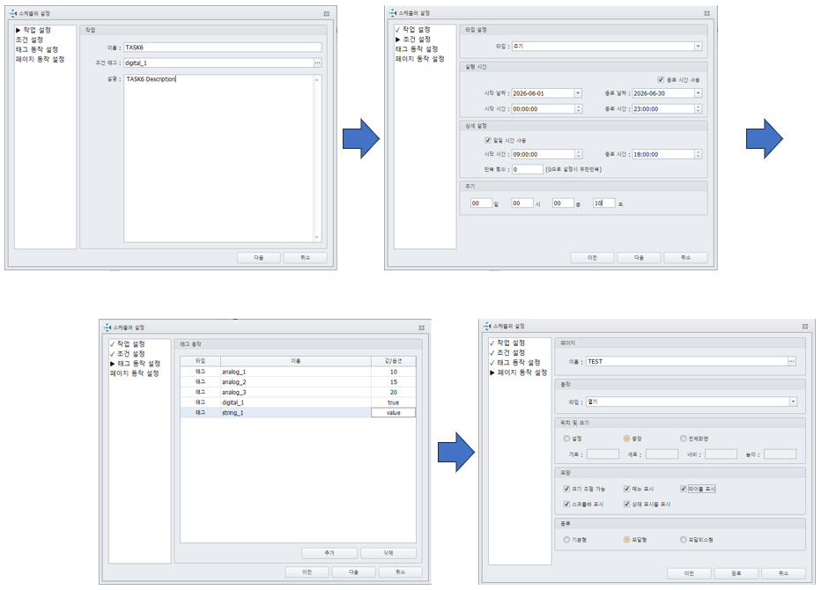Click 다음 button in tag table dialog

[354, 572]
